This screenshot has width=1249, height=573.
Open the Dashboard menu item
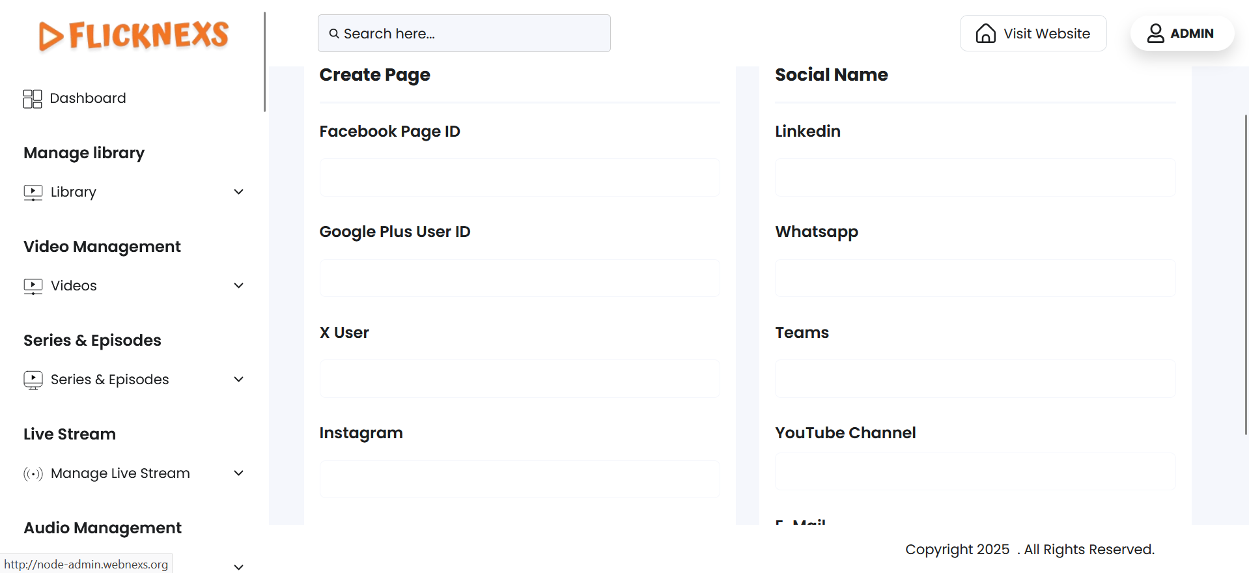(x=88, y=98)
